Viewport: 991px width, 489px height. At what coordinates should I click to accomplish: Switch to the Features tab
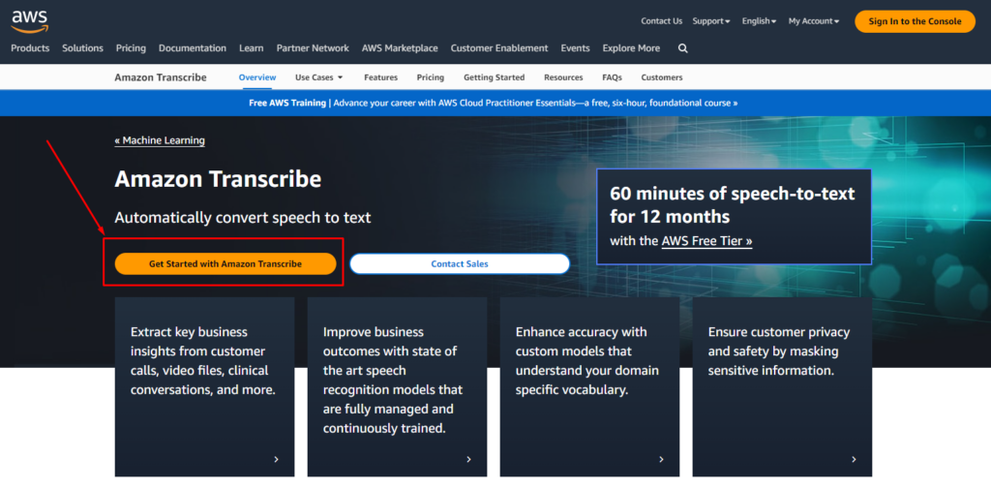tap(380, 77)
